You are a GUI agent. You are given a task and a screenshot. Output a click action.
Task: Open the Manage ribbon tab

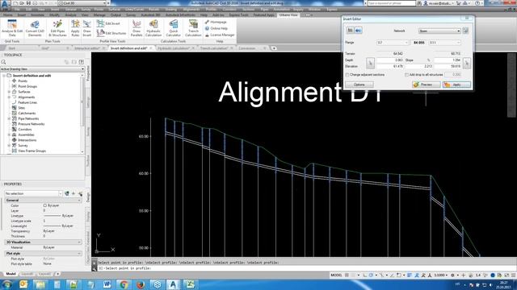click(99, 15)
